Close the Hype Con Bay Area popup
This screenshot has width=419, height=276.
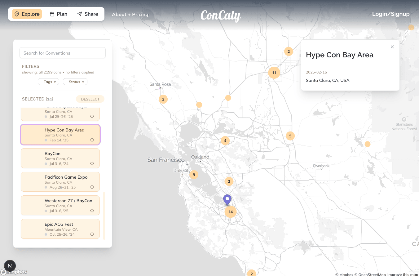392,47
